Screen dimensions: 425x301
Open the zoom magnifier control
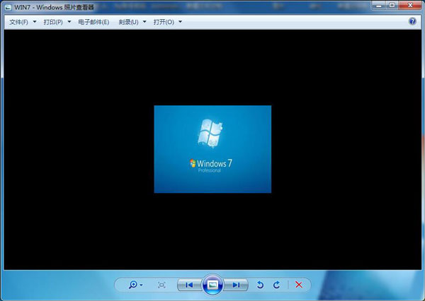[x=134, y=285]
